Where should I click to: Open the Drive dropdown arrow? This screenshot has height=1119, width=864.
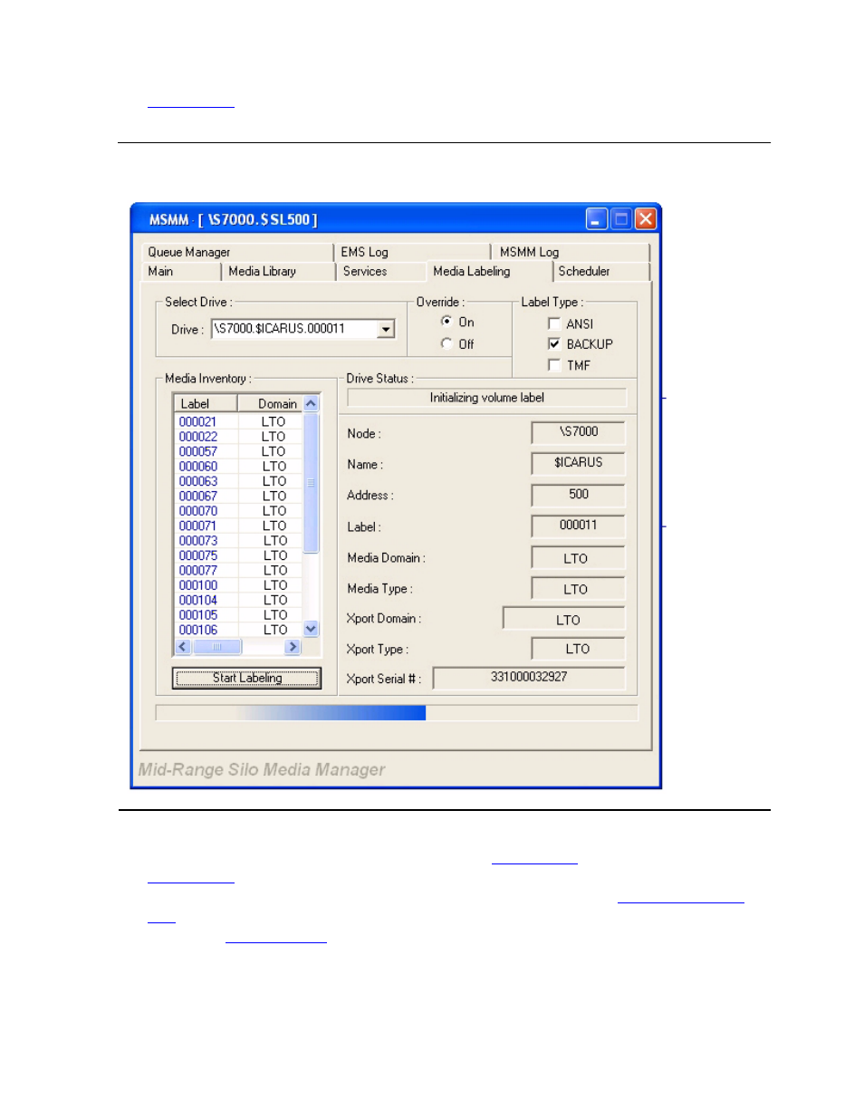click(x=386, y=329)
